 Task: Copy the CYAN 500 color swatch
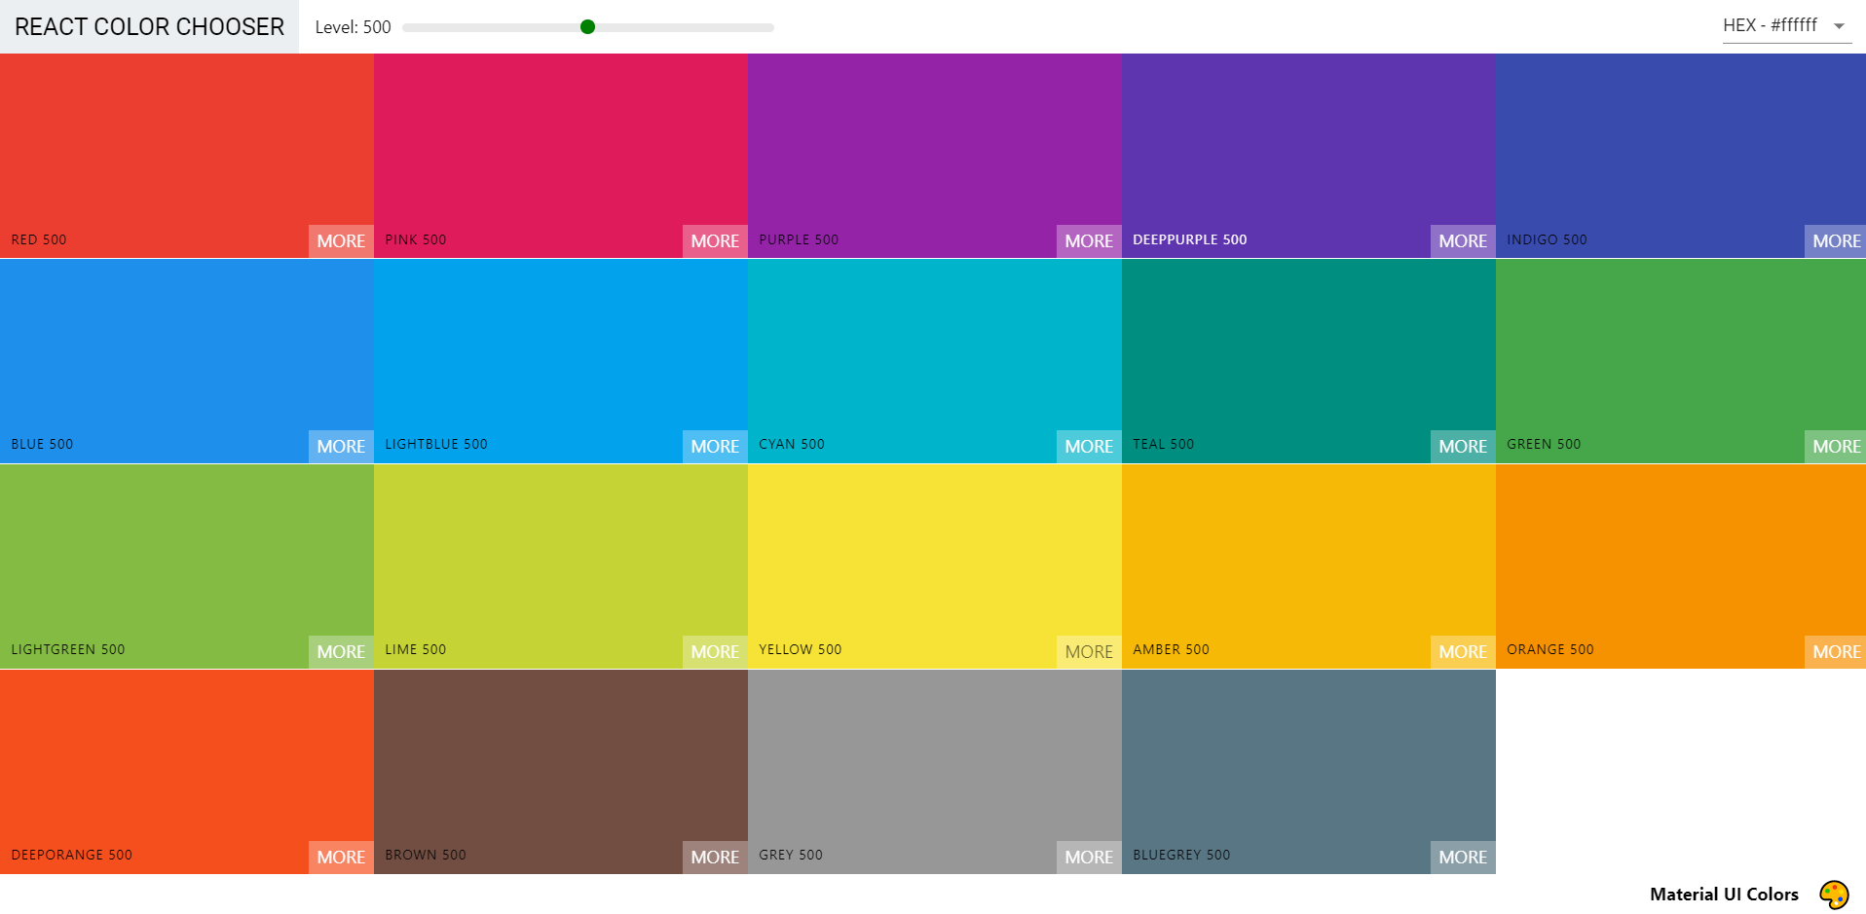[x=933, y=350]
